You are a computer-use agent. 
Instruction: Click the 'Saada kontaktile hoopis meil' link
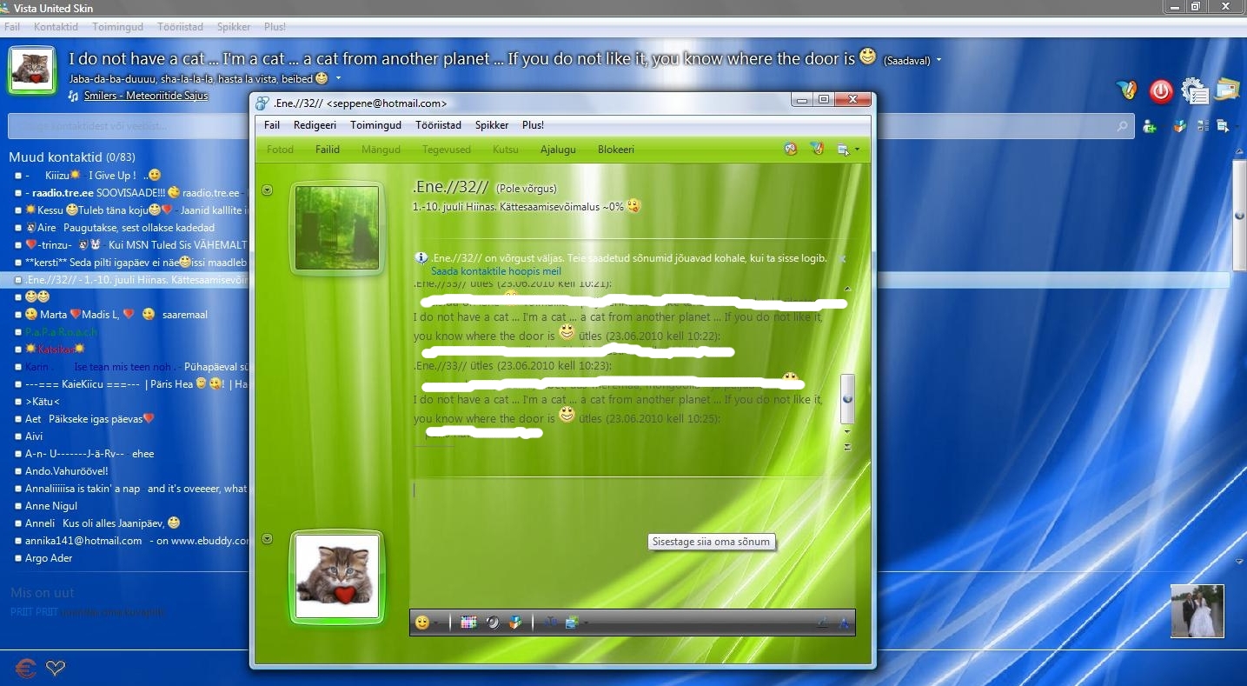(x=496, y=271)
